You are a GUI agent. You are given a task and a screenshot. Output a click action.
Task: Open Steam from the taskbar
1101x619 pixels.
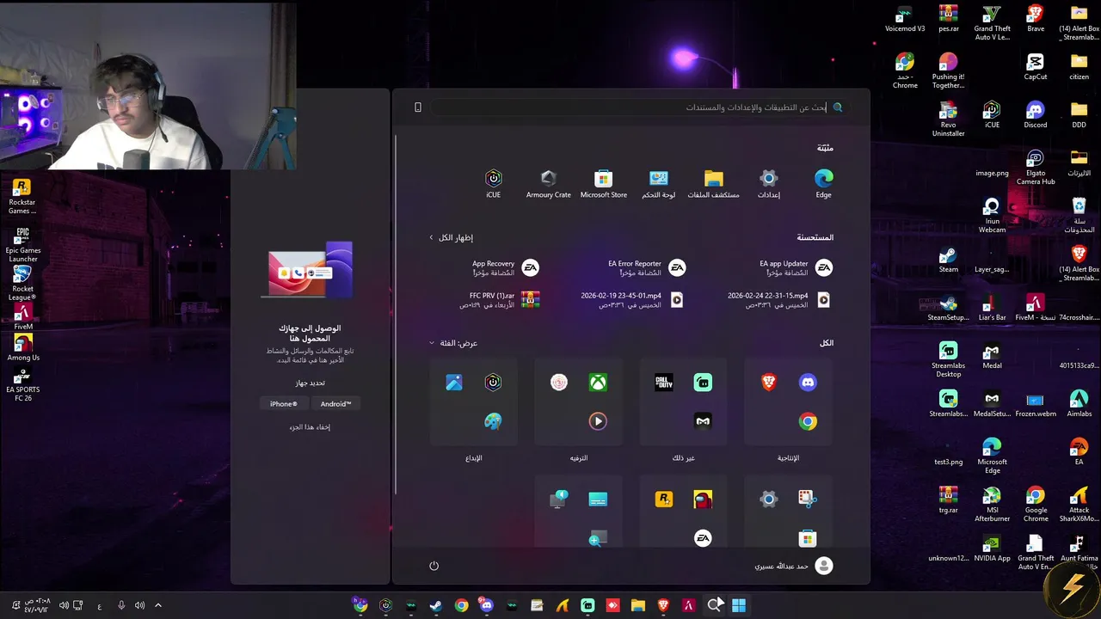point(436,605)
